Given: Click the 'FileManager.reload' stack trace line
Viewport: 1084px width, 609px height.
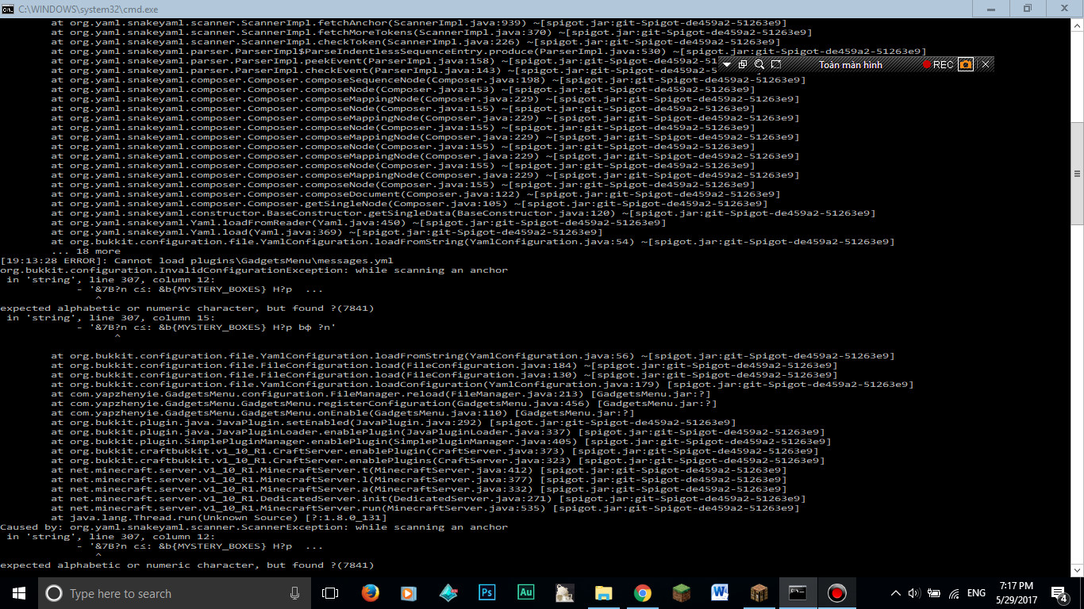Looking at the screenshot, I should pyautogui.click(x=381, y=393).
